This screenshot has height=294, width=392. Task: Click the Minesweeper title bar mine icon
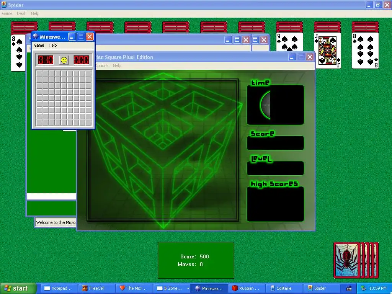[x=36, y=37]
